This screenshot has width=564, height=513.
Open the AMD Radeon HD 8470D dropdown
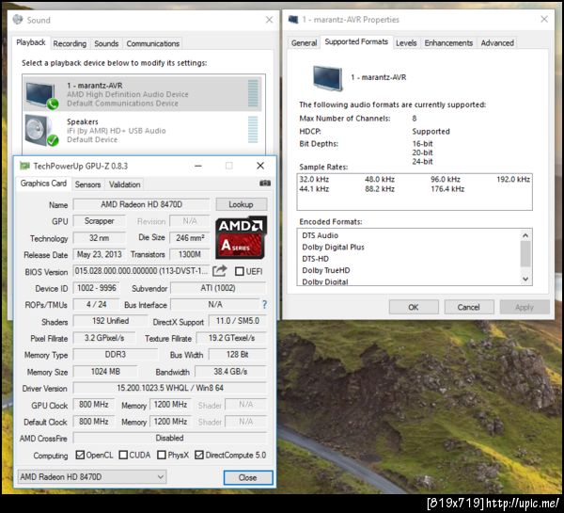click(92, 477)
